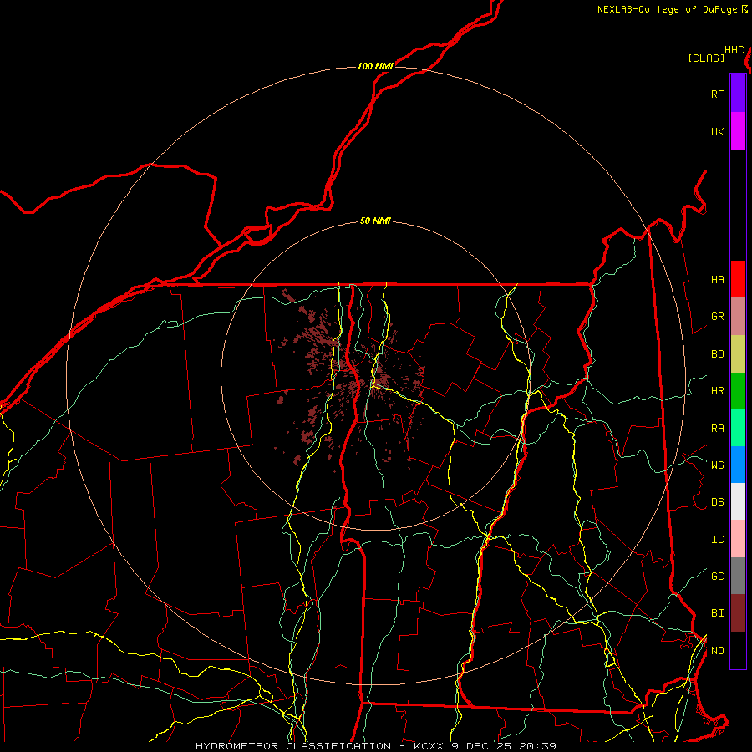Click the gray GC legend swatch
Viewport: 752px width, 752px height.
(x=738, y=576)
